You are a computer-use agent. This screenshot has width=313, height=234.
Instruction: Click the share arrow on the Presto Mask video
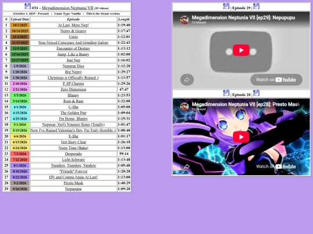click(187, 166)
